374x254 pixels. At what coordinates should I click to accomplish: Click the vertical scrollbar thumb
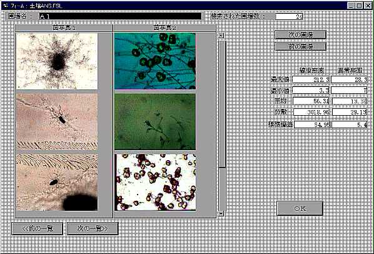click(222, 104)
